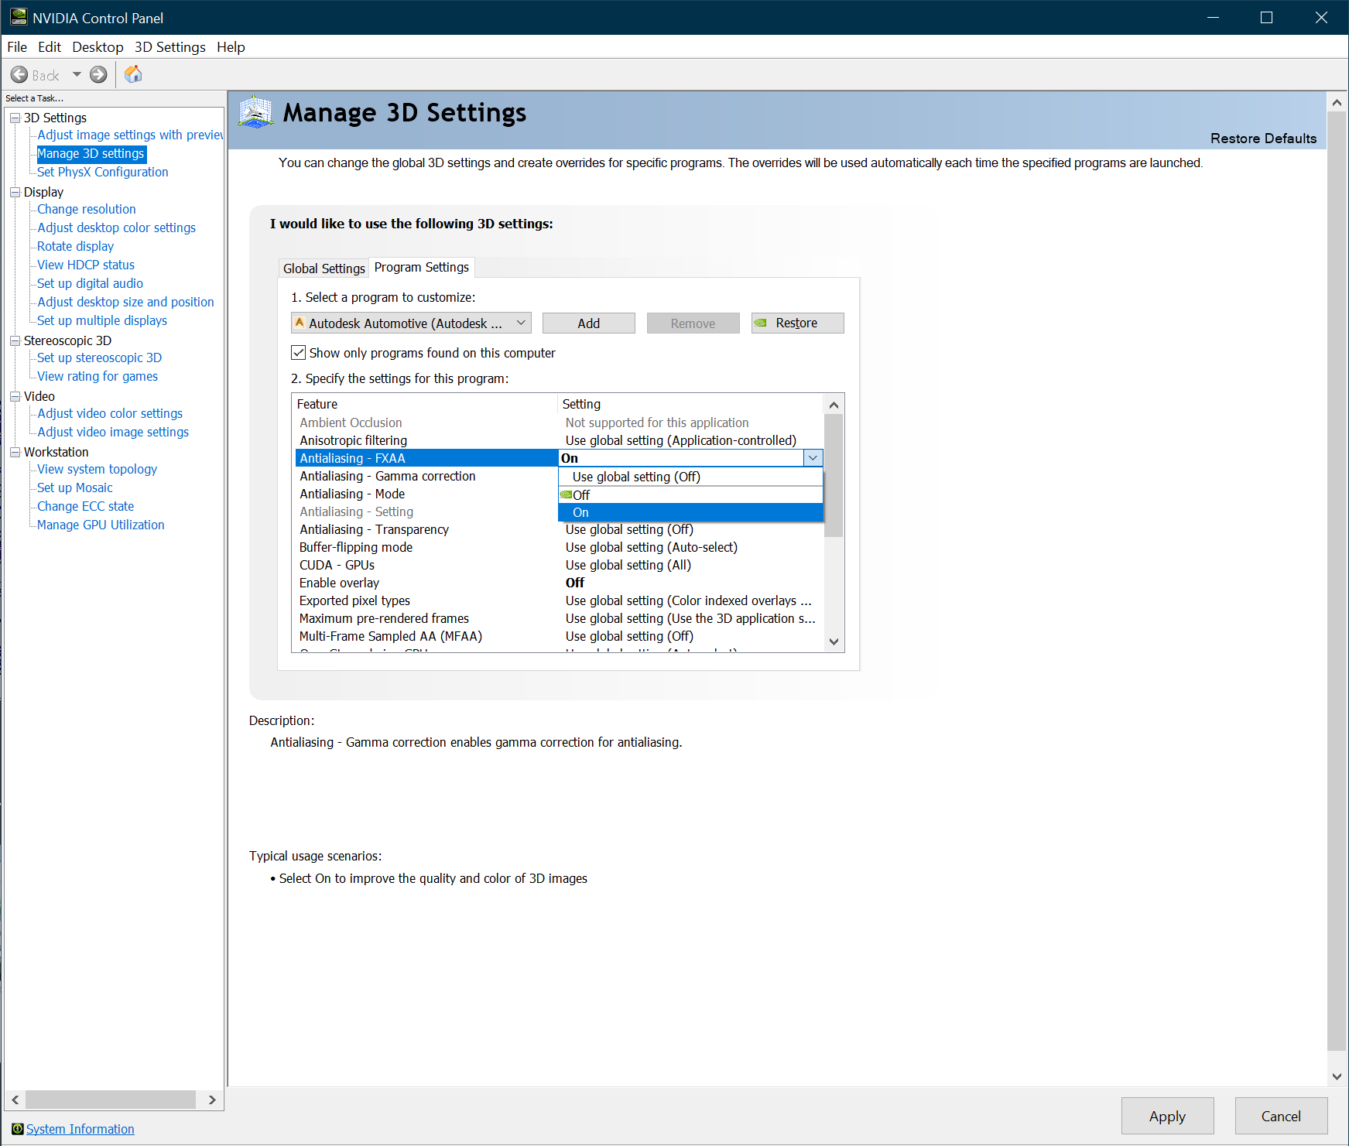
Task: Open Adjust desktop size and position
Action: pyautogui.click(x=126, y=302)
